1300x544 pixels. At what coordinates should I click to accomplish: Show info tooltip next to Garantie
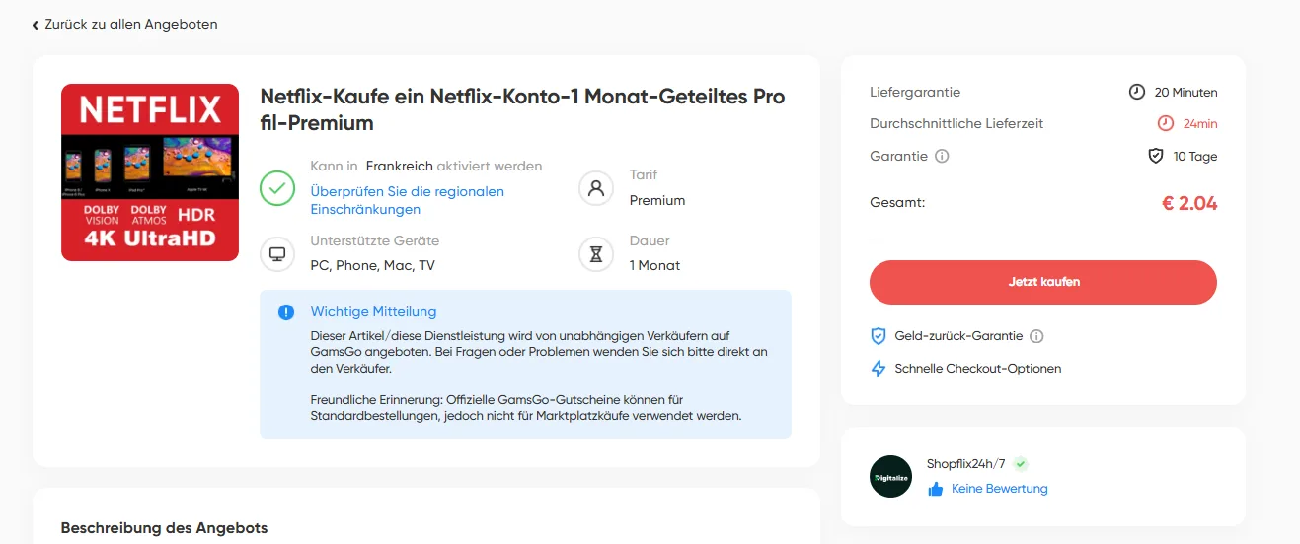(x=942, y=156)
